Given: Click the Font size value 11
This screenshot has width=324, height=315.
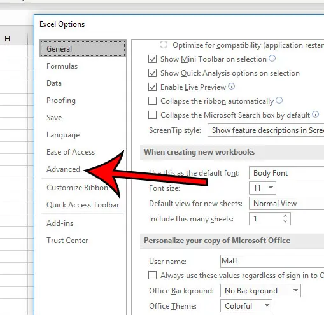Looking at the screenshot, I should (x=257, y=188).
